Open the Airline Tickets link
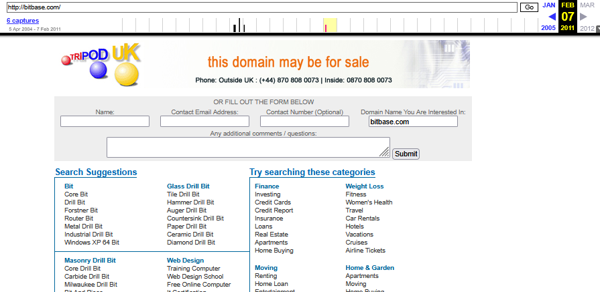Screen dimensions: 600x292 (365, 251)
